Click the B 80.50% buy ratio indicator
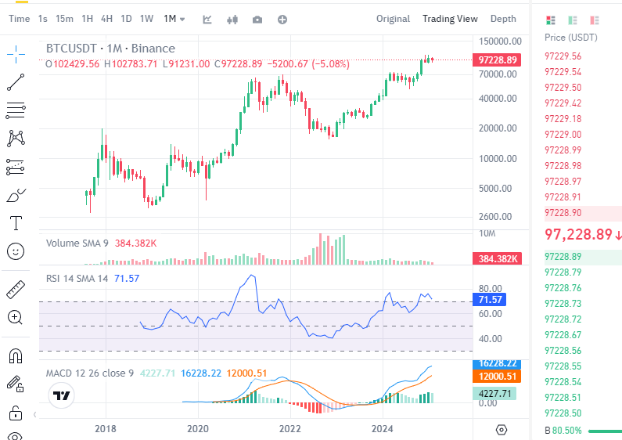 563,431
